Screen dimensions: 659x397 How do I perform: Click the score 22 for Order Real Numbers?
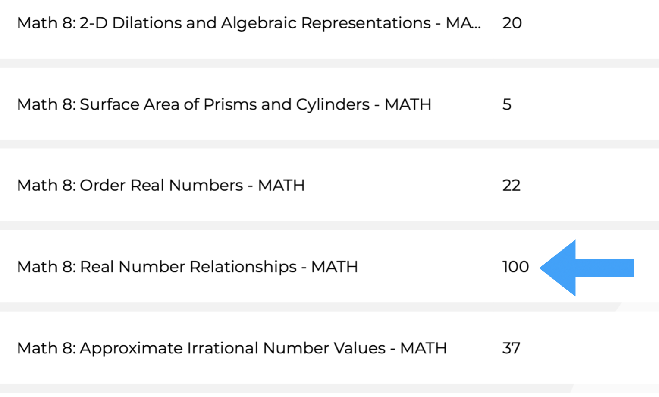(x=512, y=186)
